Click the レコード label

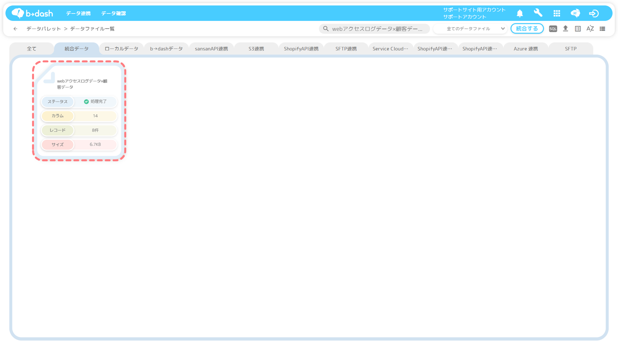(x=58, y=130)
